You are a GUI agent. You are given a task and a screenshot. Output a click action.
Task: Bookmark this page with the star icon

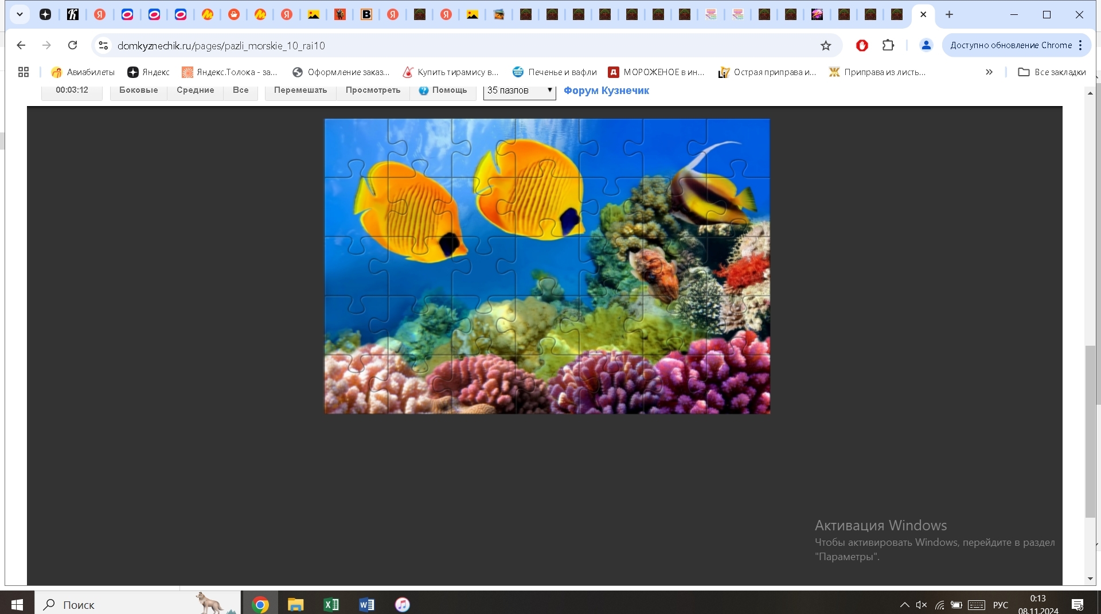(x=826, y=45)
